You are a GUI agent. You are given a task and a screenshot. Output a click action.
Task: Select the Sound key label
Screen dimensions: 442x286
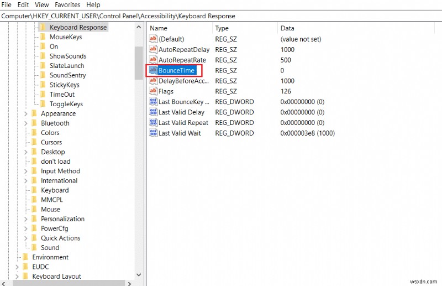[x=50, y=248]
